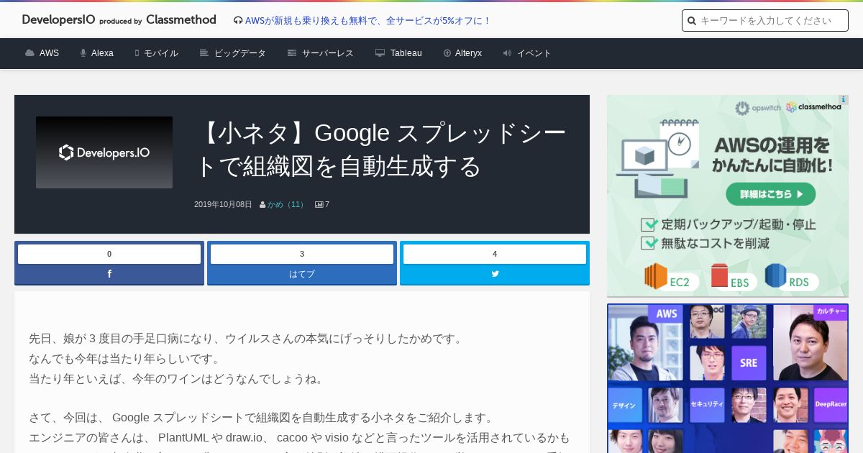Click the server icon next to サーバーレス
Image resolution: width=863 pixels, height=453 pixels.
click(x=292, y=53)
